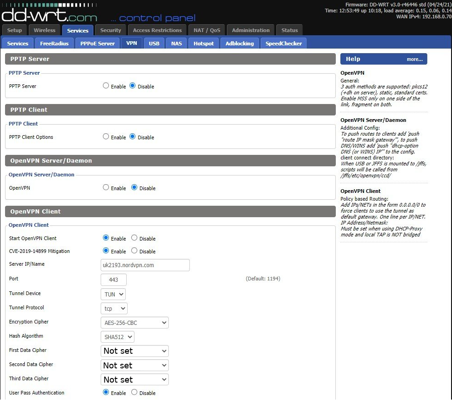Expand the Tunnel Protocol dropdown
Viewport: 452px width, 400px height.
click(x=114, y=308)
